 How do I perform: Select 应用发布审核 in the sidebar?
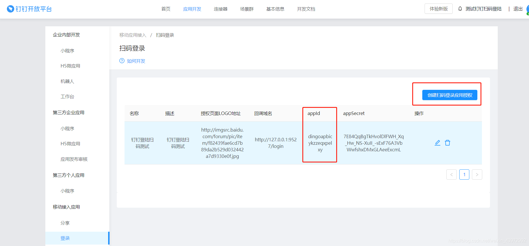pyautogui.click(x=74, y=159)
